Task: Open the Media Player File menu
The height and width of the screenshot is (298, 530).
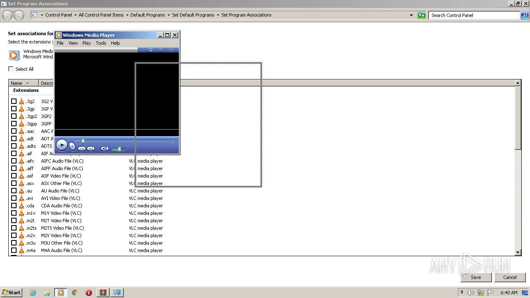Action: 60,43
